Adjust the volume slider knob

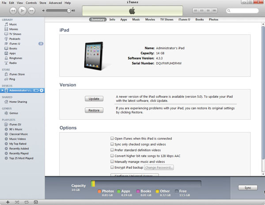[x=68, y=11]
